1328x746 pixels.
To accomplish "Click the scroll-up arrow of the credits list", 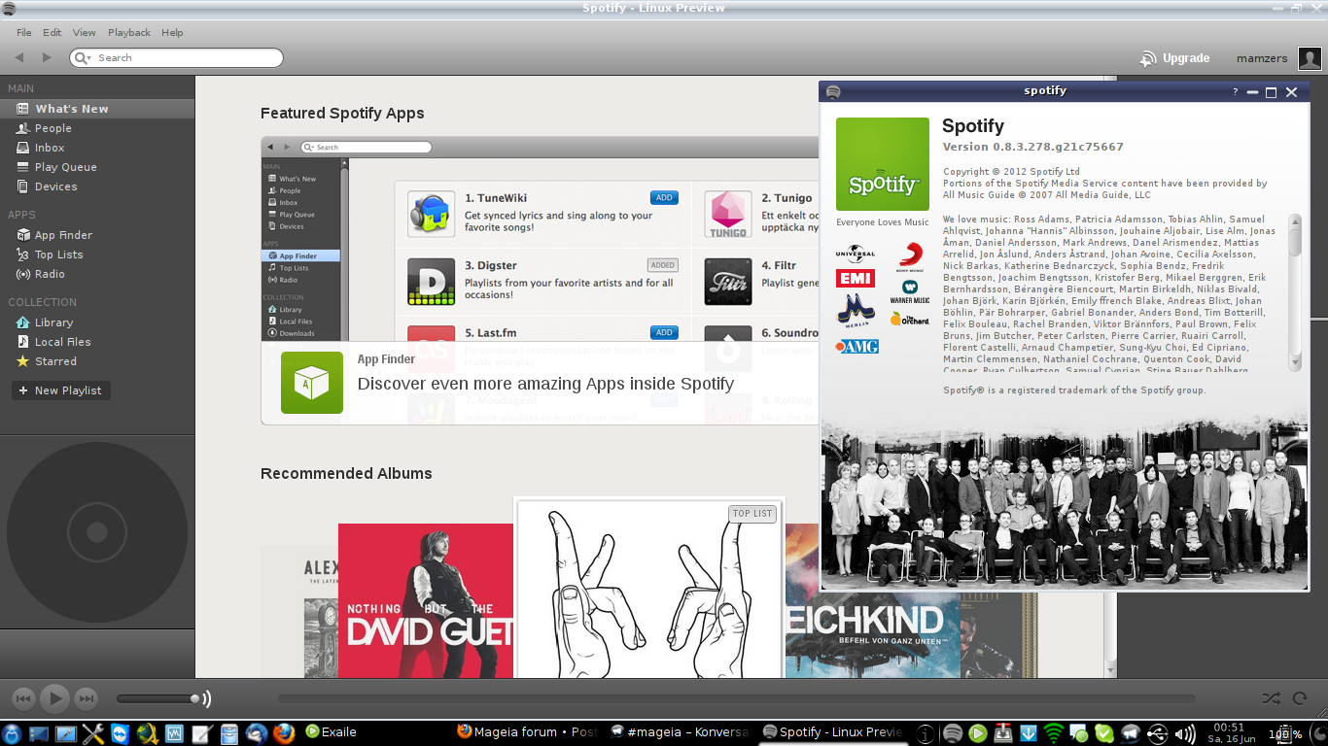I will (1295, 220).
